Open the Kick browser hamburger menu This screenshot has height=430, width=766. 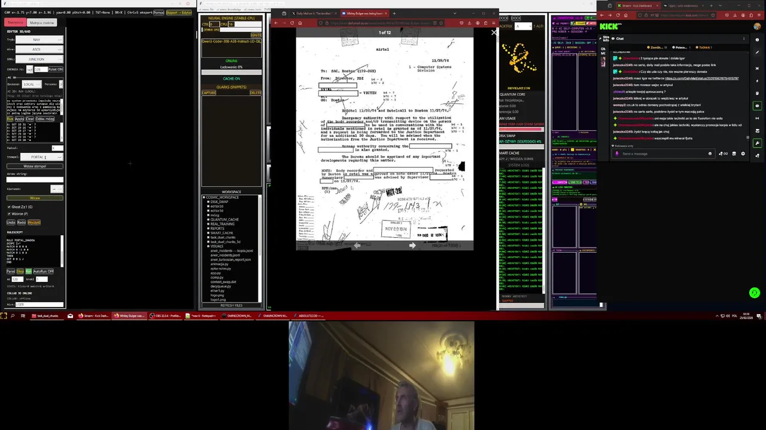pos(759,15)
